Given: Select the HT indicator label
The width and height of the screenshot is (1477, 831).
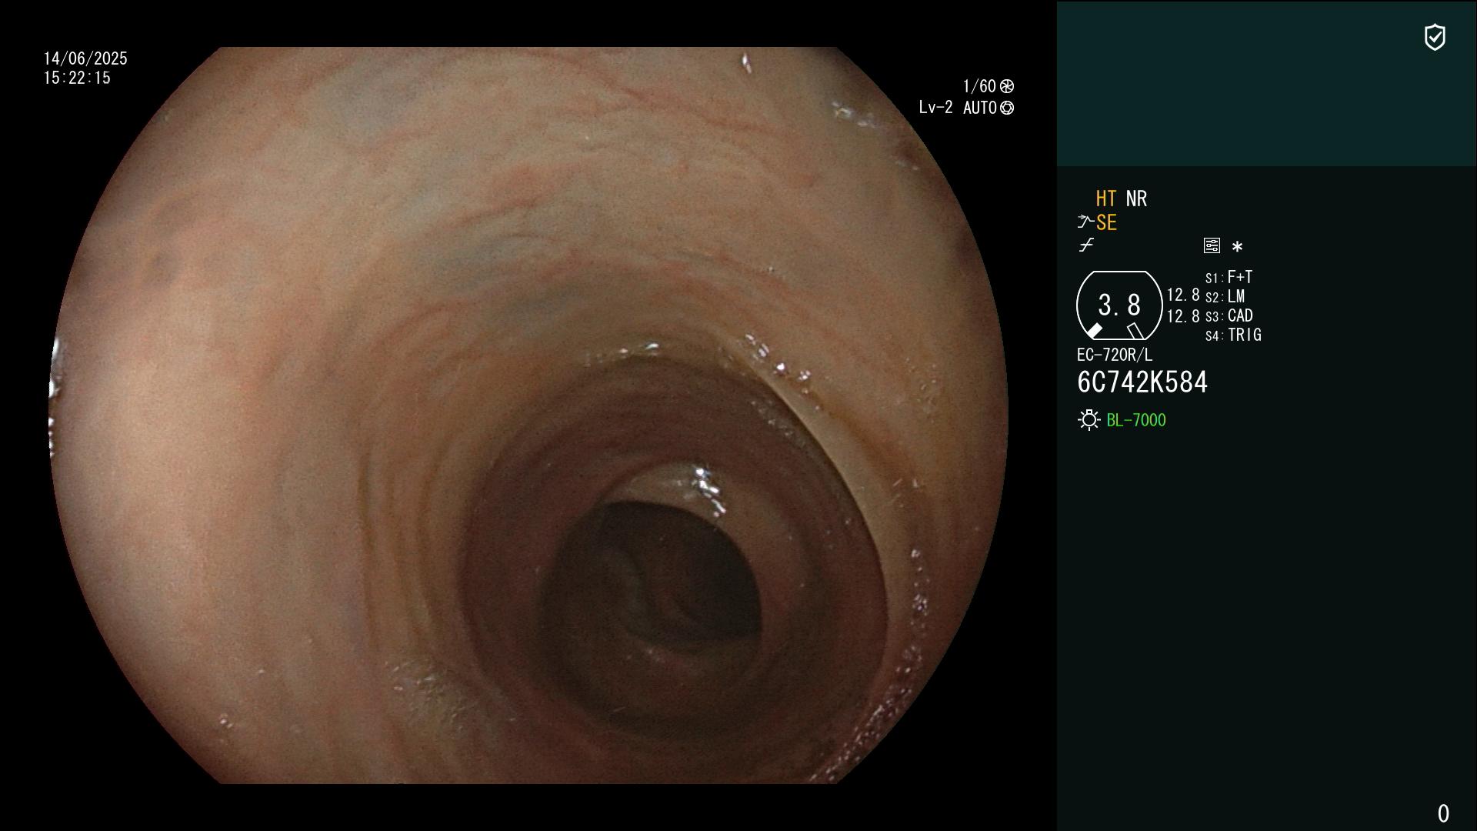Looking at the screenshot, I should (x=1106, y=199).
